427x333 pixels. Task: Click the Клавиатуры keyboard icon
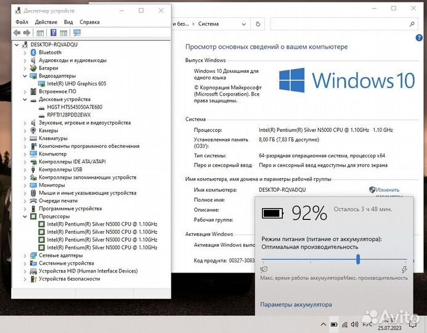(33, 138)
